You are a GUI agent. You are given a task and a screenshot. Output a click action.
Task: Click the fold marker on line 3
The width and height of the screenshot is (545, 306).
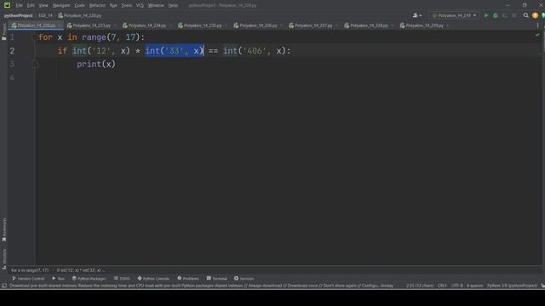point(34,65)
